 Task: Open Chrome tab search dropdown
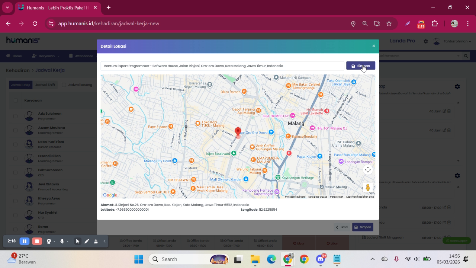point(7,7)
